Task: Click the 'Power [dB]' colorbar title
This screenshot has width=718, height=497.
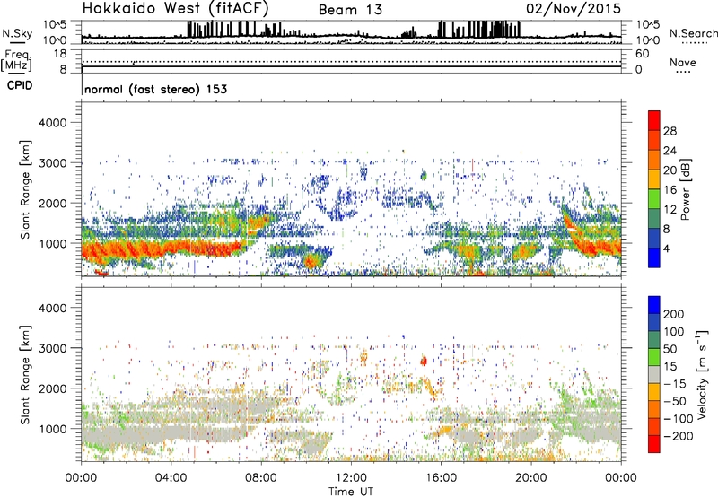Action: pyautogui.click(x=686, y=189)
